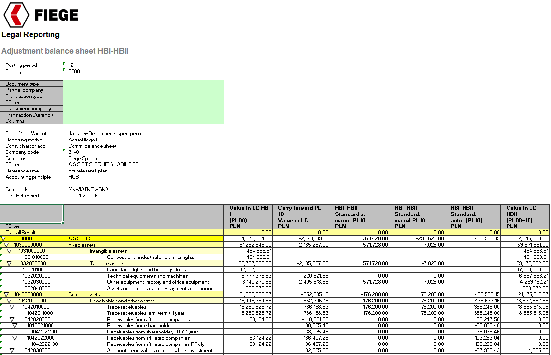Image resolution: width=551 pixels, height=355 pixels.
Task: Click the FS item filter button
Action: pos(32,102)
